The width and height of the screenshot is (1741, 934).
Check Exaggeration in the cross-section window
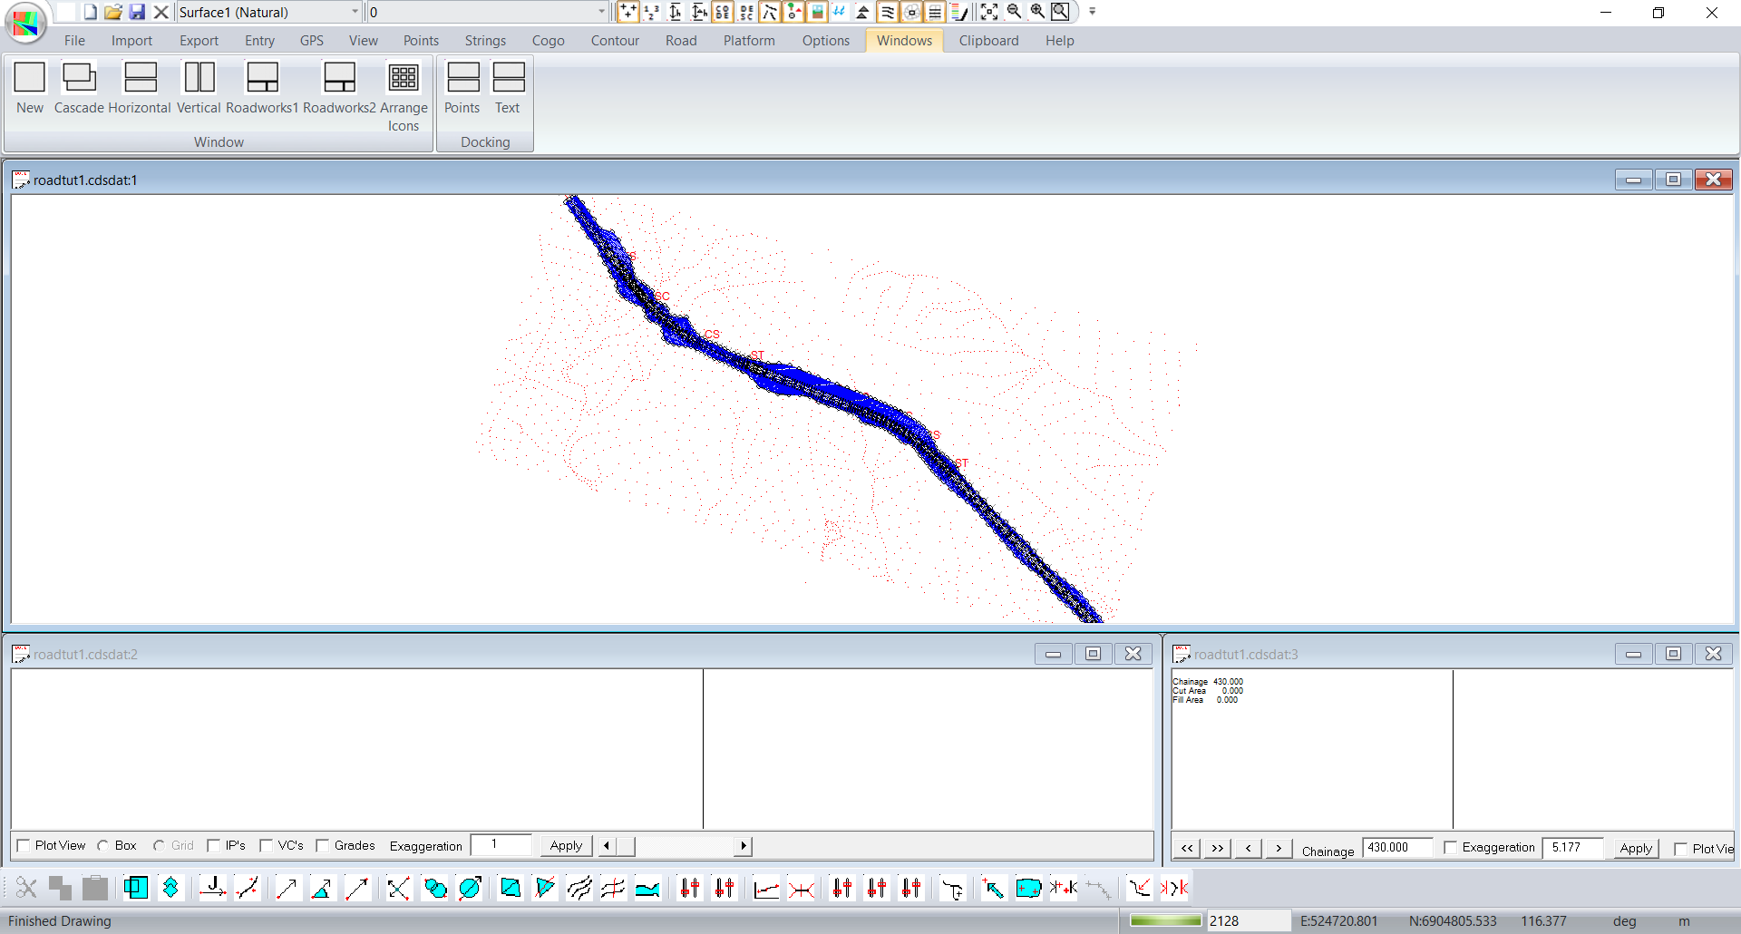coord(1451,847)
